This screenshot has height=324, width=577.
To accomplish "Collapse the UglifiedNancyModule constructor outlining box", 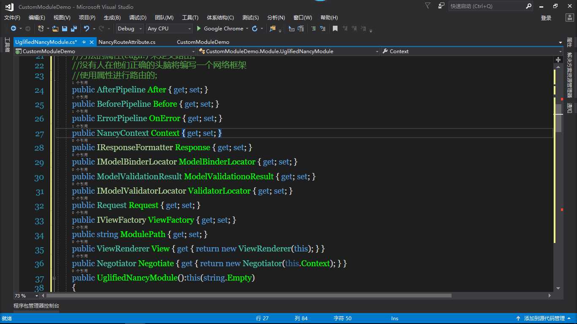I will 54,278.
